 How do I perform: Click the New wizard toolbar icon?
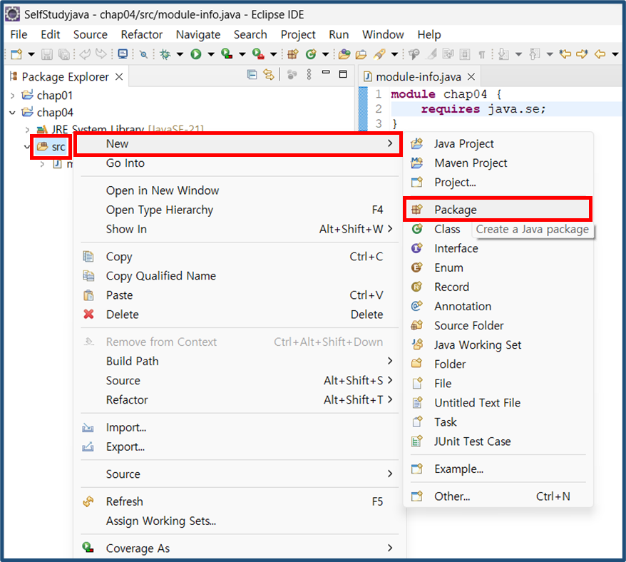pyautogui.click(x=16, y=54)
